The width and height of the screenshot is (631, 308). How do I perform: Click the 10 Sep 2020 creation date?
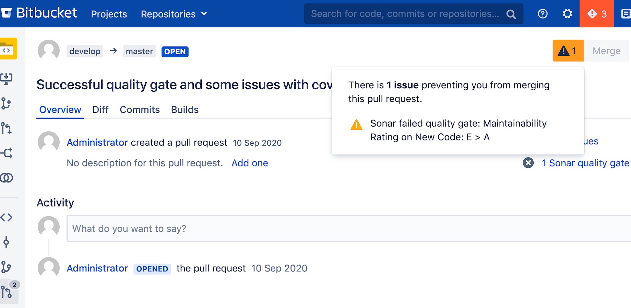pyautogui.click(x=257, y=143)
